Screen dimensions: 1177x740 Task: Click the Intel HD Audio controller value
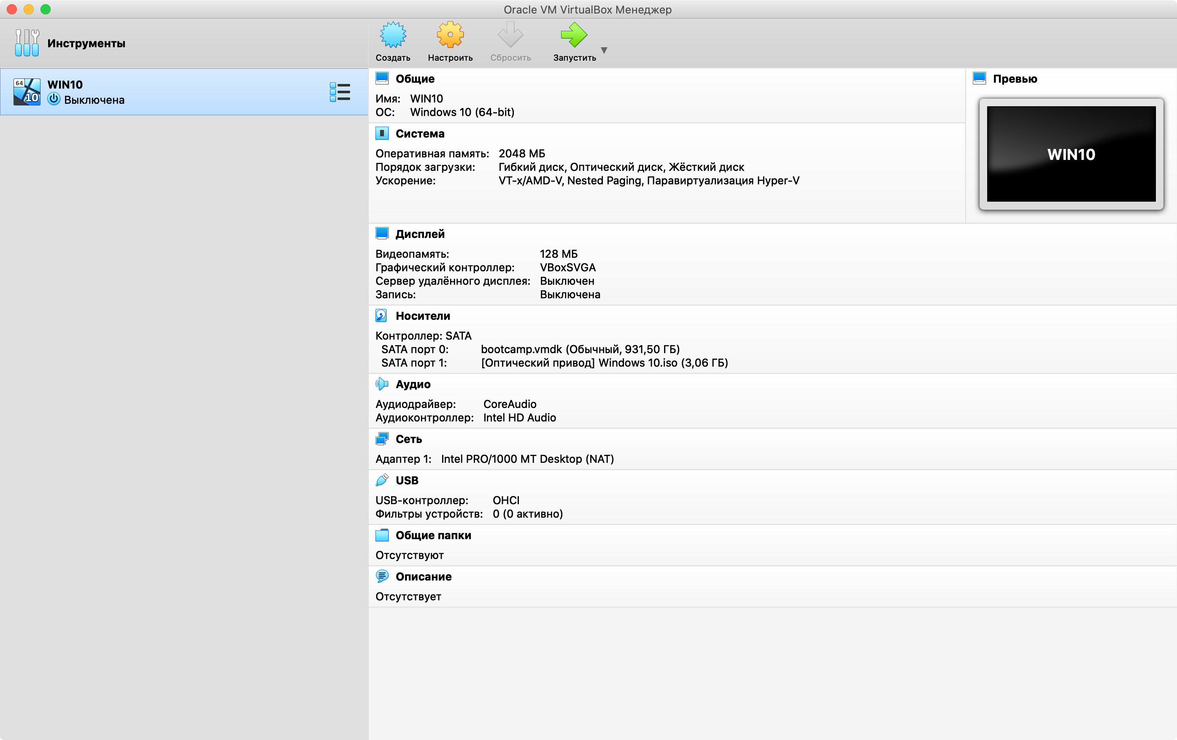tap(520, 417)
